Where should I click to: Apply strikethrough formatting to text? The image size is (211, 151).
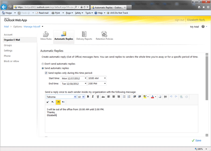click(x=103, y=97)
